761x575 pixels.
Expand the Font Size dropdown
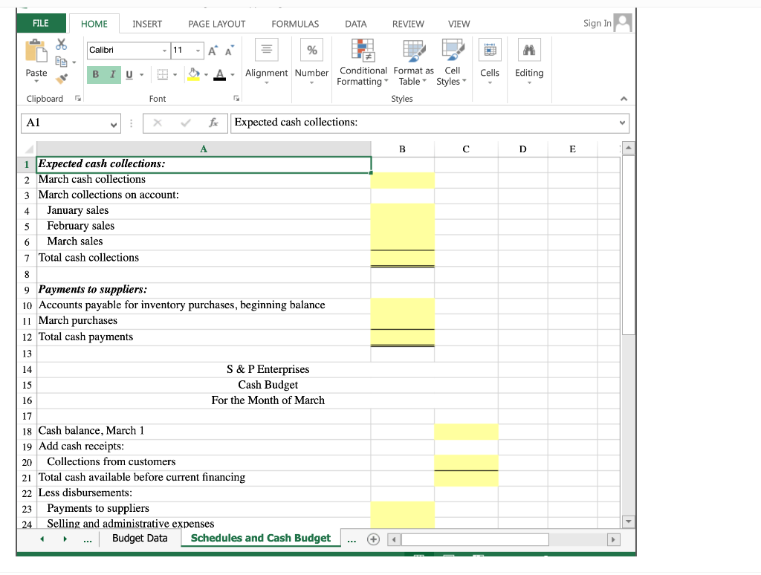[x=196, y=50]
